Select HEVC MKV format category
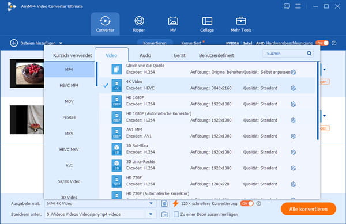Screen dimensions: 346x224 (x=69, y=149)
